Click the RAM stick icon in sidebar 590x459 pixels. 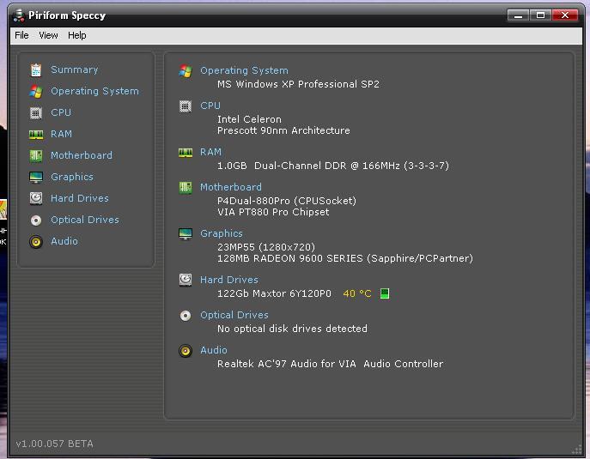[x=36, y=134]
